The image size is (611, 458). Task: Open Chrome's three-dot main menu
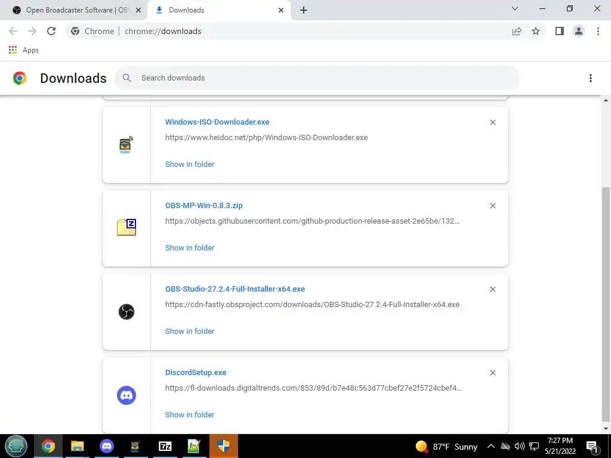(598, 31)
